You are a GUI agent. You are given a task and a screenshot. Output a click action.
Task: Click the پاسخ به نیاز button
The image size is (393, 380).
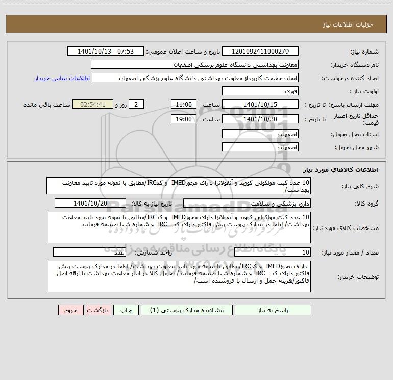click(273, 310)
